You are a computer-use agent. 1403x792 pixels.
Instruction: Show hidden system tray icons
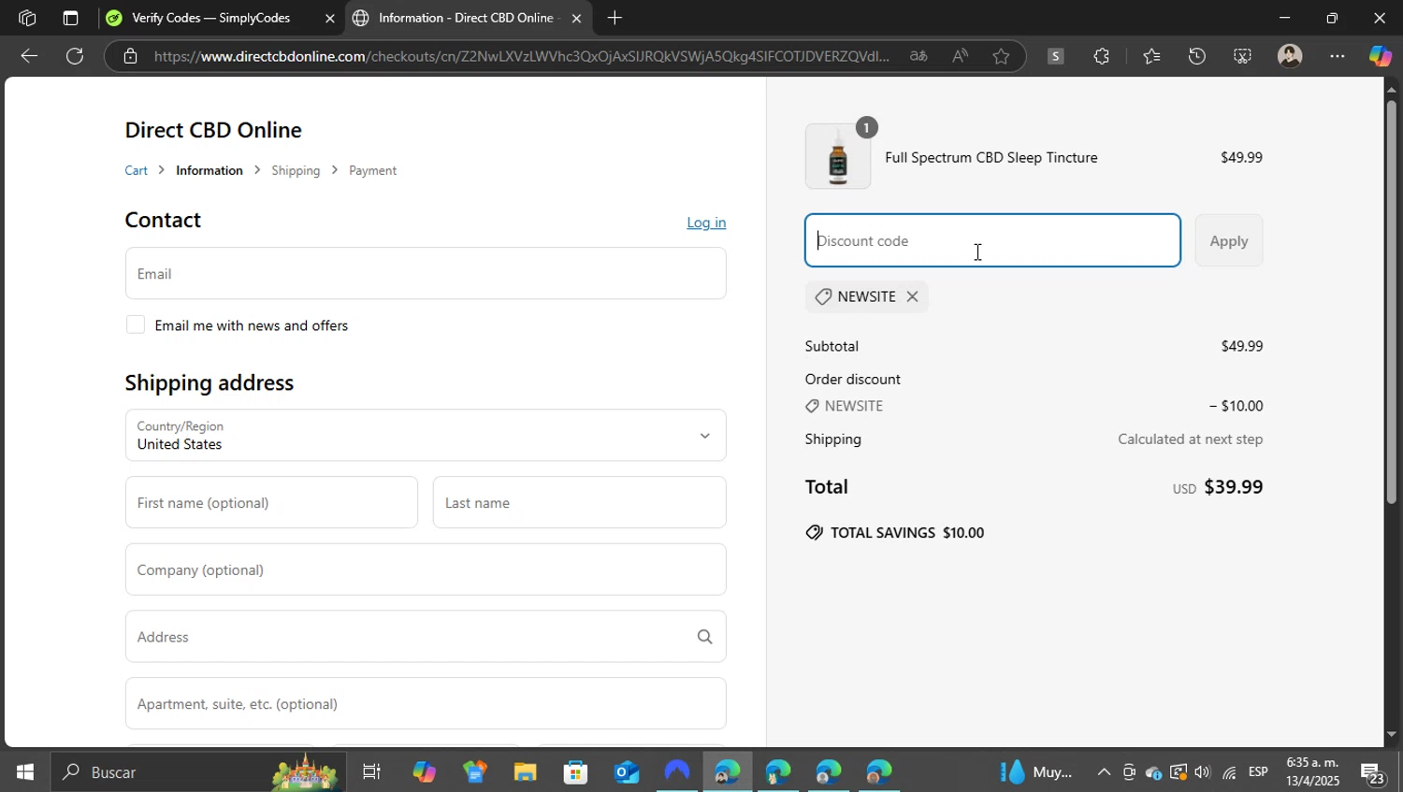pyautogui.click(x=1104, y=772)
